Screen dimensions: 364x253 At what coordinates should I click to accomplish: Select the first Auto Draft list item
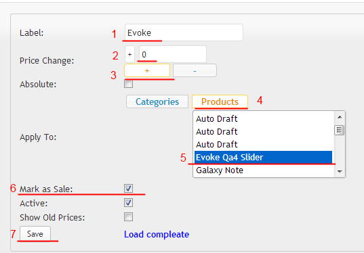pos(264,118)
